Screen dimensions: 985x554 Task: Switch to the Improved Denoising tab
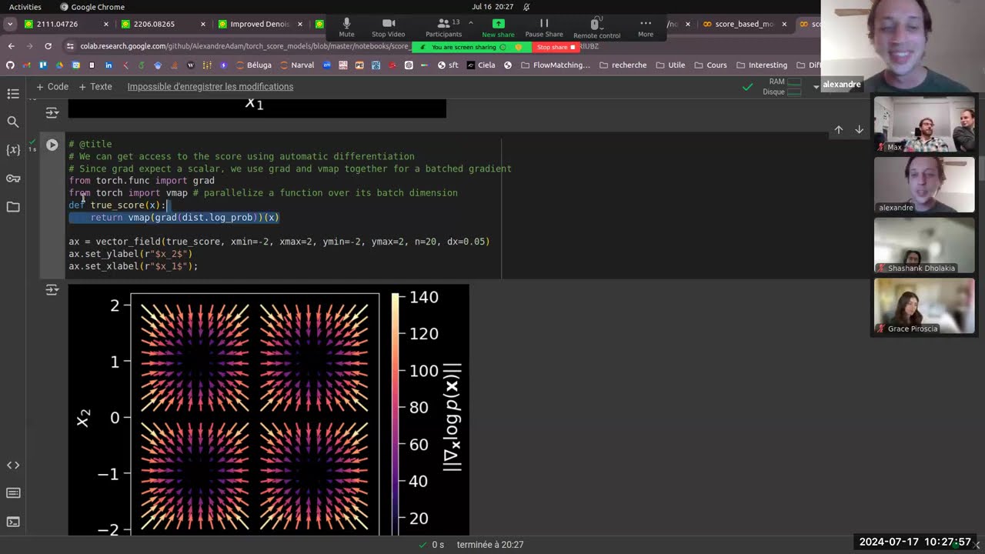point(259,24)
